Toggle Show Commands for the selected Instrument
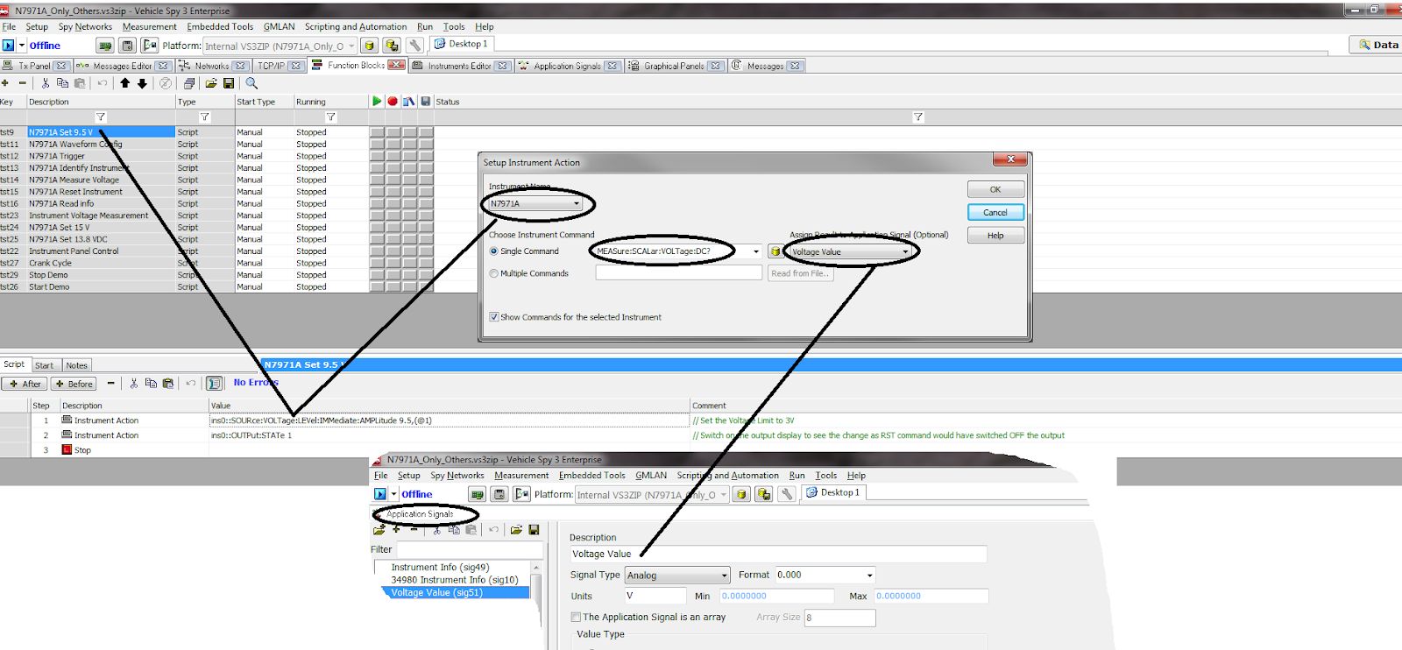 [494, 317]
